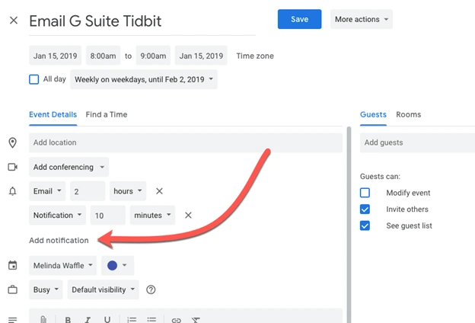Open the visibility help question mark
Viewport: 475px width, 323px height.
(151, 289)
